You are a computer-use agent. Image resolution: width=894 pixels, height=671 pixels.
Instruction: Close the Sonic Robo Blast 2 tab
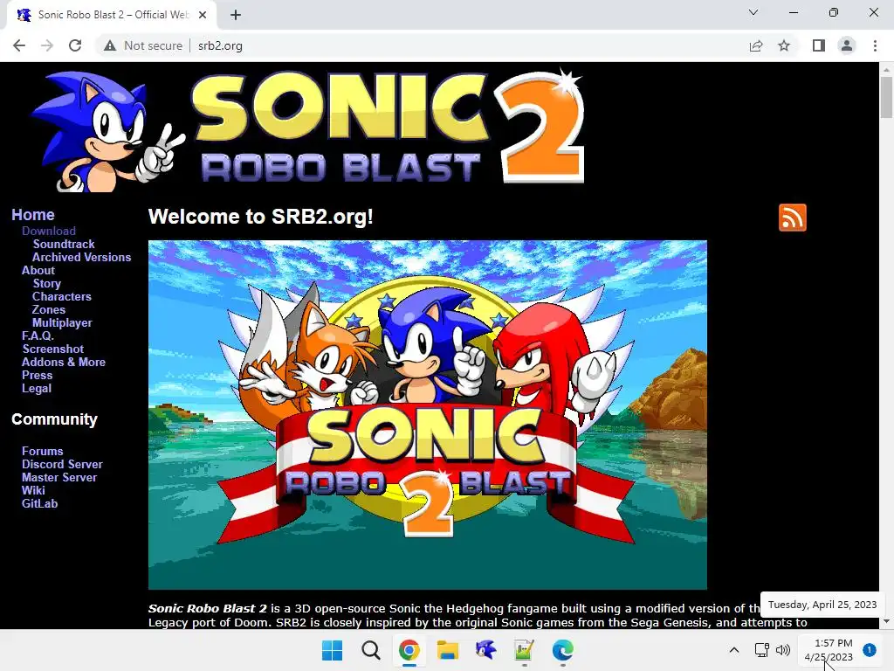(203, 15)
